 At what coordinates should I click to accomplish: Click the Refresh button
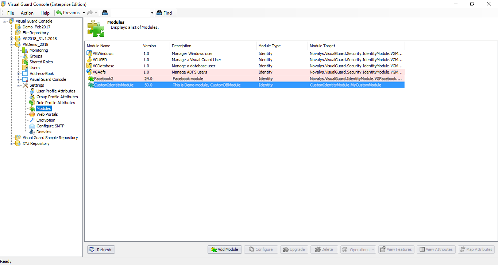(101, 249)
